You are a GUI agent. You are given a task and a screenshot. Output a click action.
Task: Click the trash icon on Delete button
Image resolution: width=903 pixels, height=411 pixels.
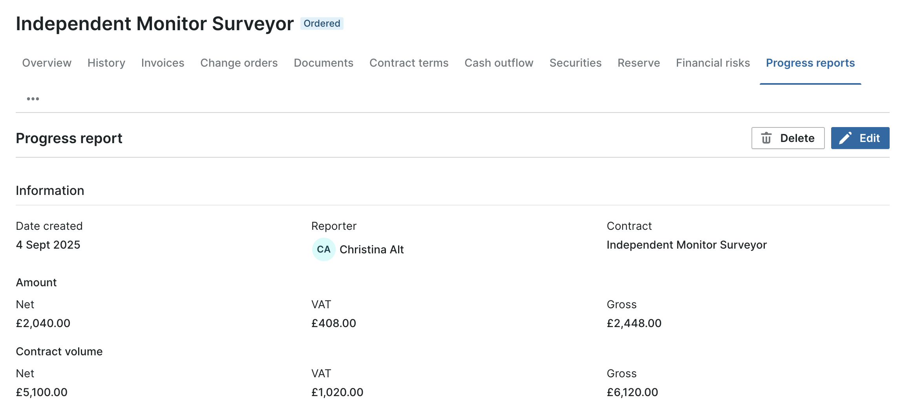coord(766,138)
